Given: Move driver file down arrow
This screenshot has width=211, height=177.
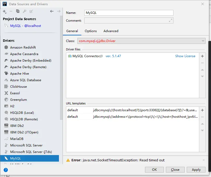Looking at the screenshot, I should click(202, 76).
